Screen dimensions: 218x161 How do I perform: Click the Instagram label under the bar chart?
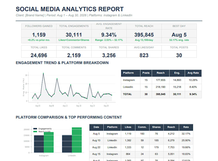pos(44,156)
